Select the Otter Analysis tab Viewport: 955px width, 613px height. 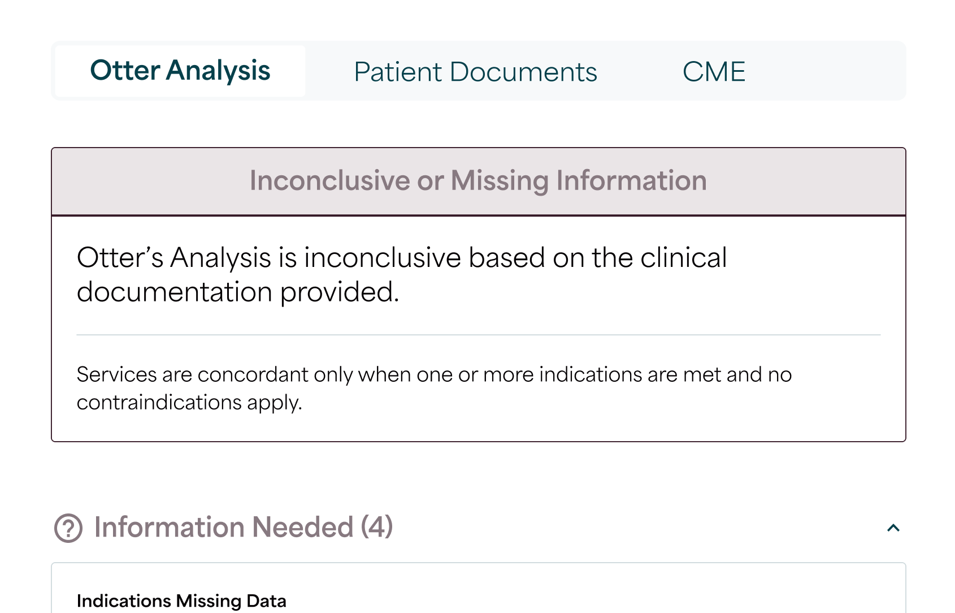coord(180,71)
